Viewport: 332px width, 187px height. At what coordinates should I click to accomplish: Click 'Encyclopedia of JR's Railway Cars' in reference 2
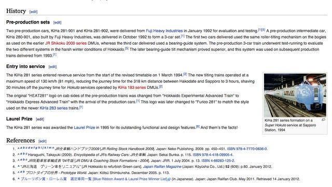102,155
